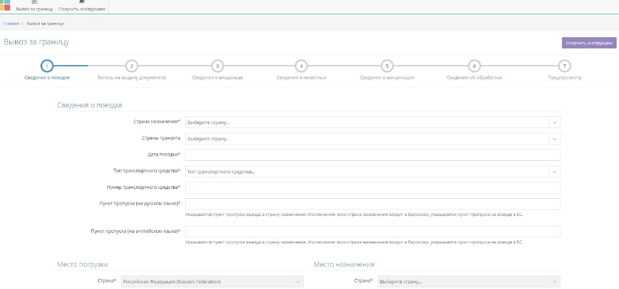Focus the Номер транспортного средства field
The image size is (619, 289).
(372, 188)
